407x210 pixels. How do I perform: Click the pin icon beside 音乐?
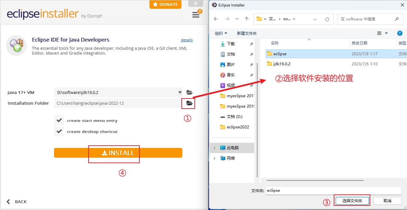(251, 75)
